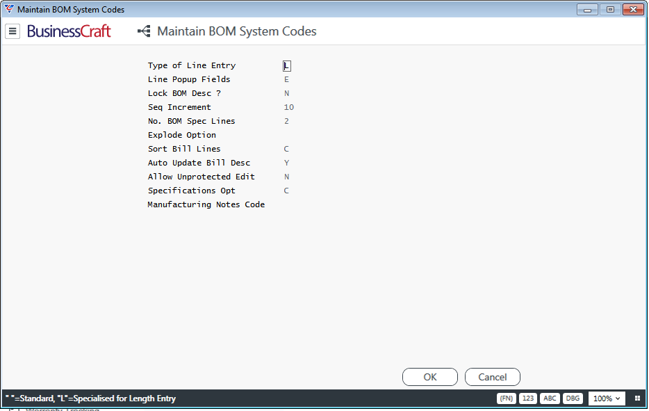Click the BusinessCraft logo
Screen dimensions: 649x411
coord(69,31)
